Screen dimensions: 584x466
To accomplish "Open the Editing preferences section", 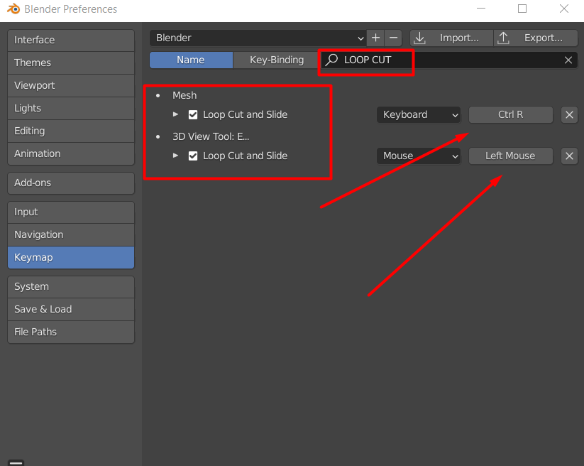I will tap(71, 131).
